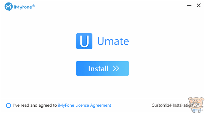This screenshot has height=113, width=205.
Task: Click the pig mascot watermark image
Action: tap(196, 105)
